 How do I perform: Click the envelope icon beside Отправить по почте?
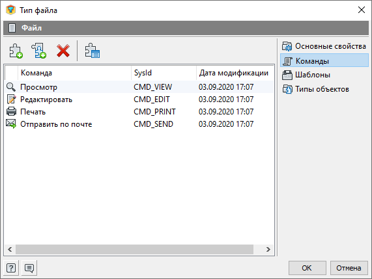11,124
